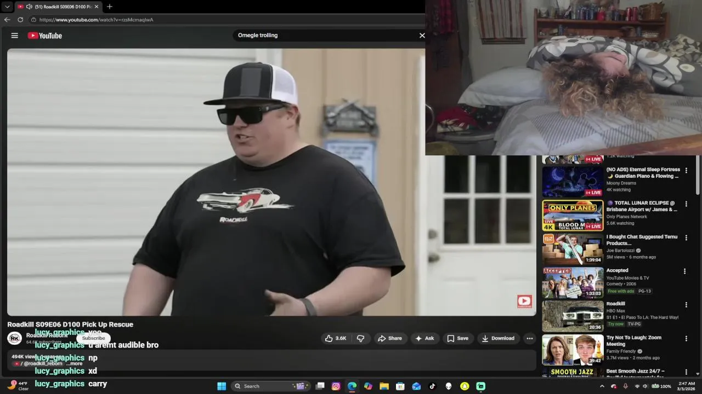This screenshot has height=394, width=702.
Task: Open 'Try Not To Laugh: Zoom Meeting' title
Action: 634,341
